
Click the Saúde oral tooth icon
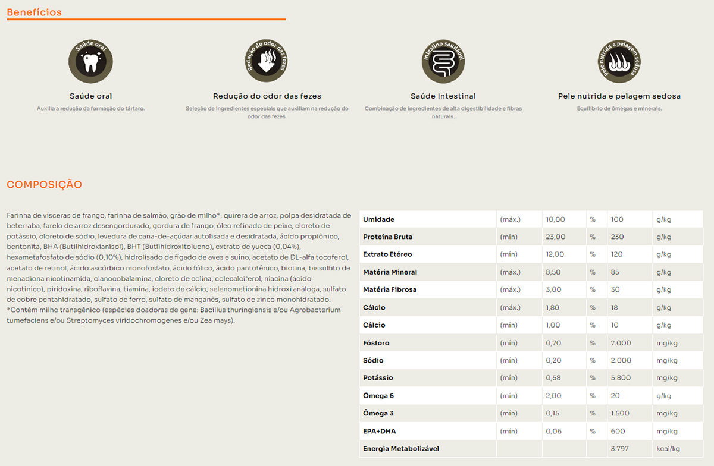[x=90, y=61]
